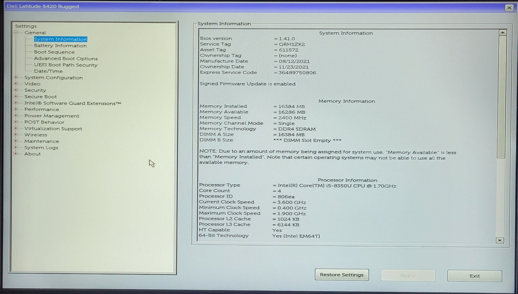Click the Memory Available value 16286 MB
The height and width of the screenshot is (294, 518).
(292, 112)
